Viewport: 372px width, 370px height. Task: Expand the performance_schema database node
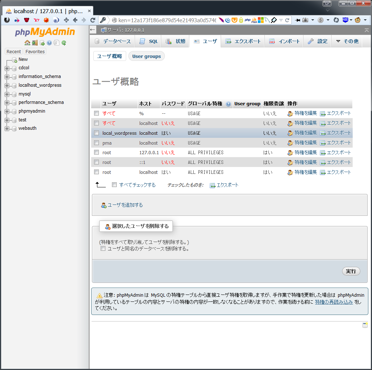(7, 103)
